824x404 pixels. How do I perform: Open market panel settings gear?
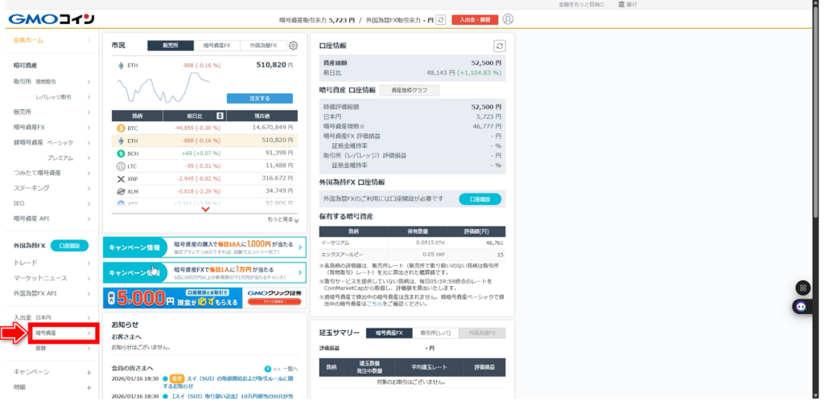(x=294, y=46)
